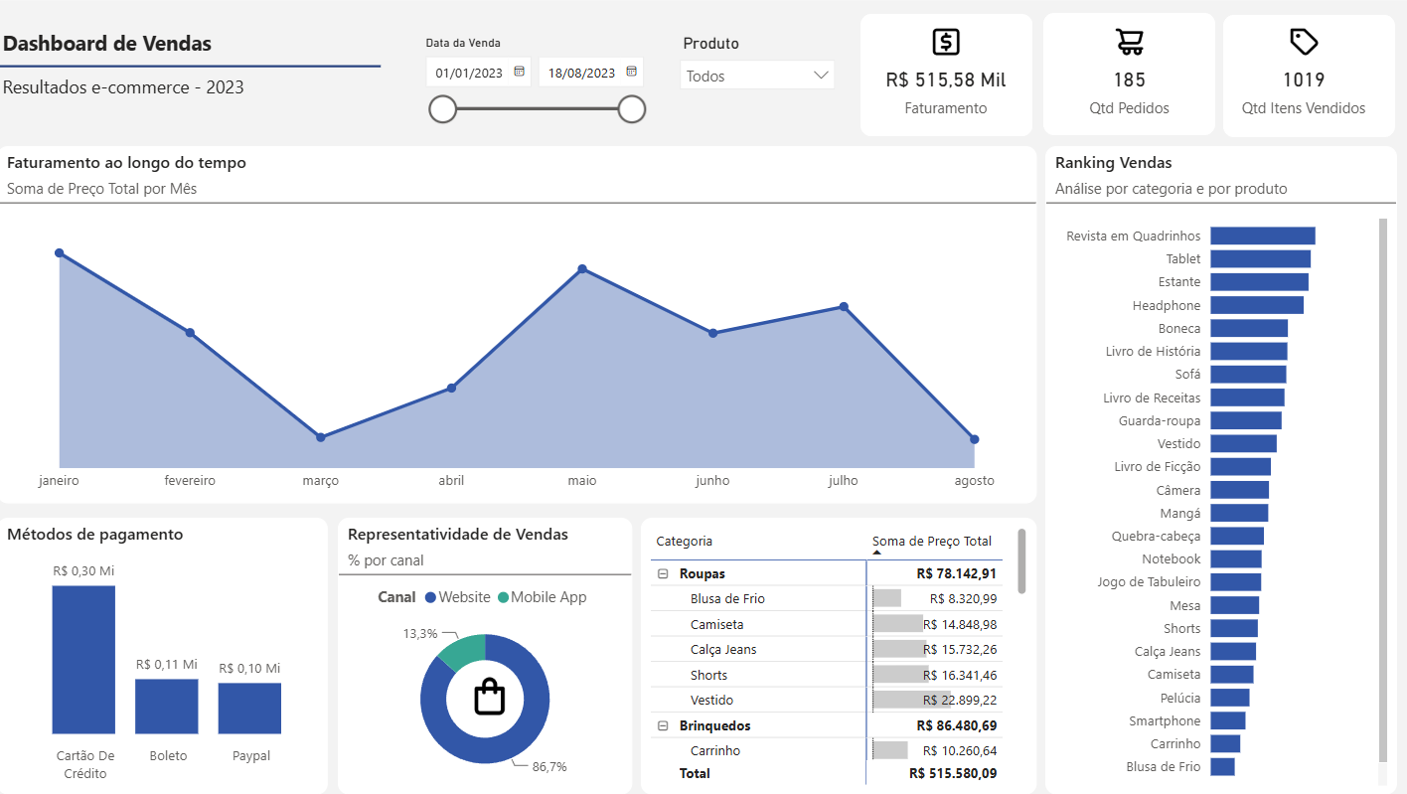Screen dimensions: 1407x794
Task: Click the right handle of date slider
Action: [x=632, y=109]
